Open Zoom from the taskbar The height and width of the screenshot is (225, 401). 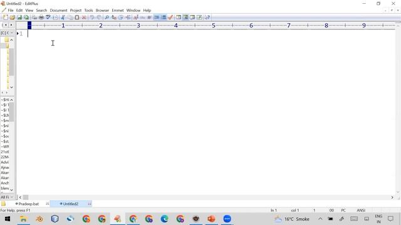227,219
